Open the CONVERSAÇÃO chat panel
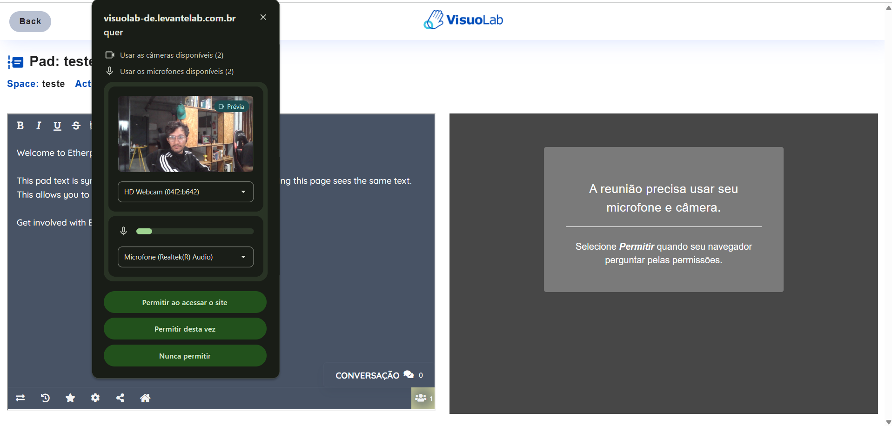 click(379, 375)
